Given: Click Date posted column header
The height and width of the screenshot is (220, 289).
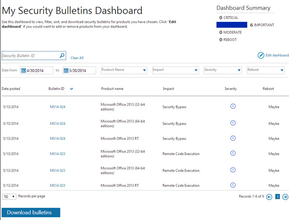Looking at the screenshot, I should coord(11,88).
